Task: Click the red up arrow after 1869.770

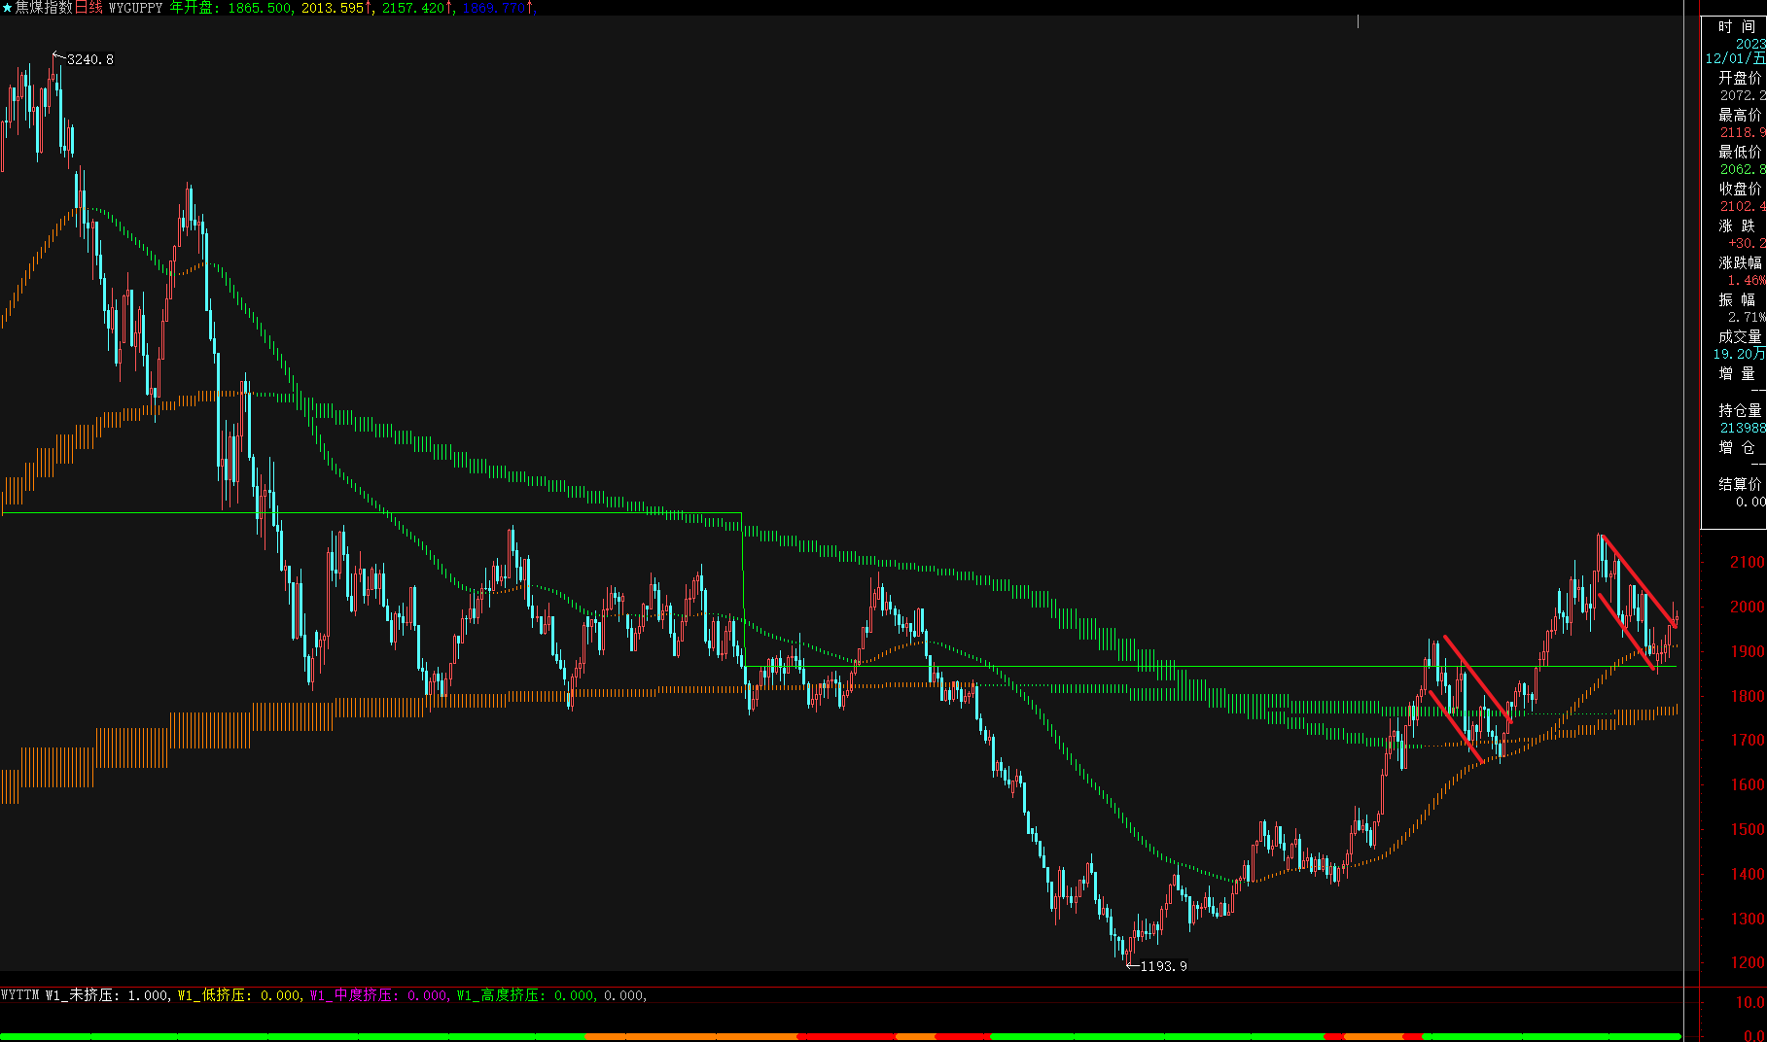Action: 531,8
